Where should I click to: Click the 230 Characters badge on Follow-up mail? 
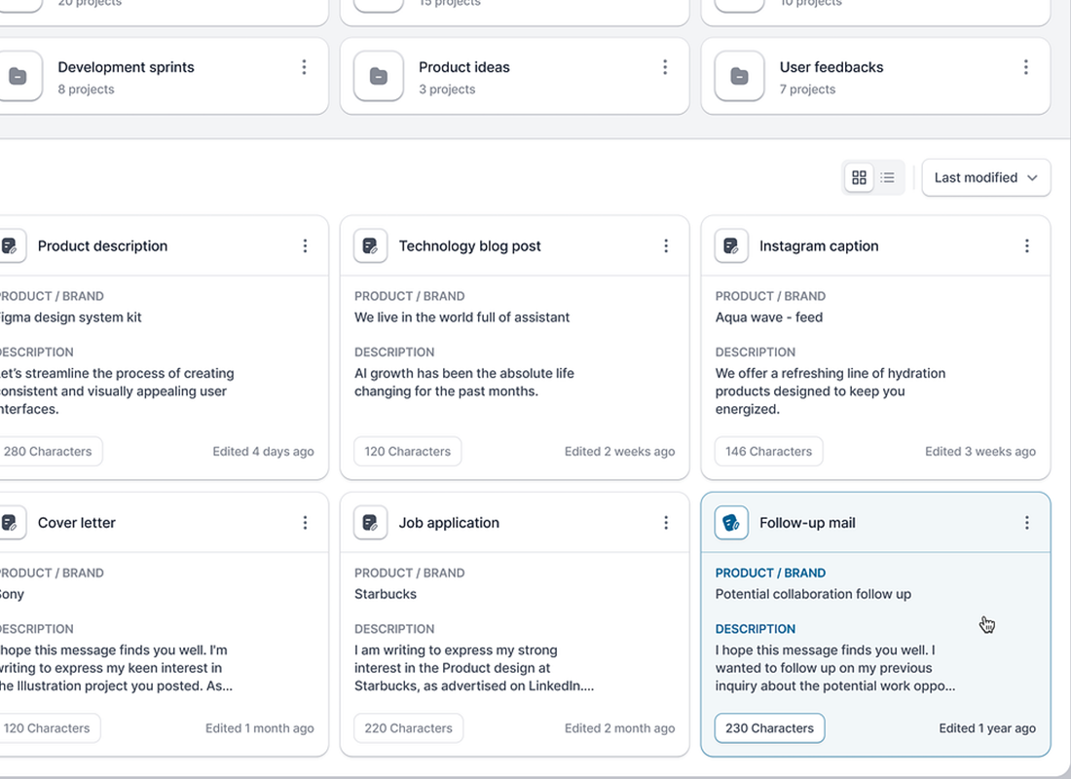pos(769,727)
